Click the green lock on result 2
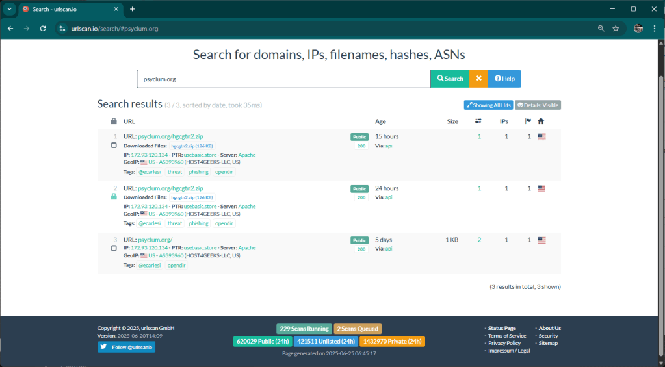Viewport: 665px width, 367px height. tap(114, 196)
